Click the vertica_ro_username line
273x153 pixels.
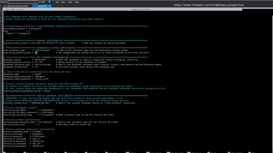(22, 139)
